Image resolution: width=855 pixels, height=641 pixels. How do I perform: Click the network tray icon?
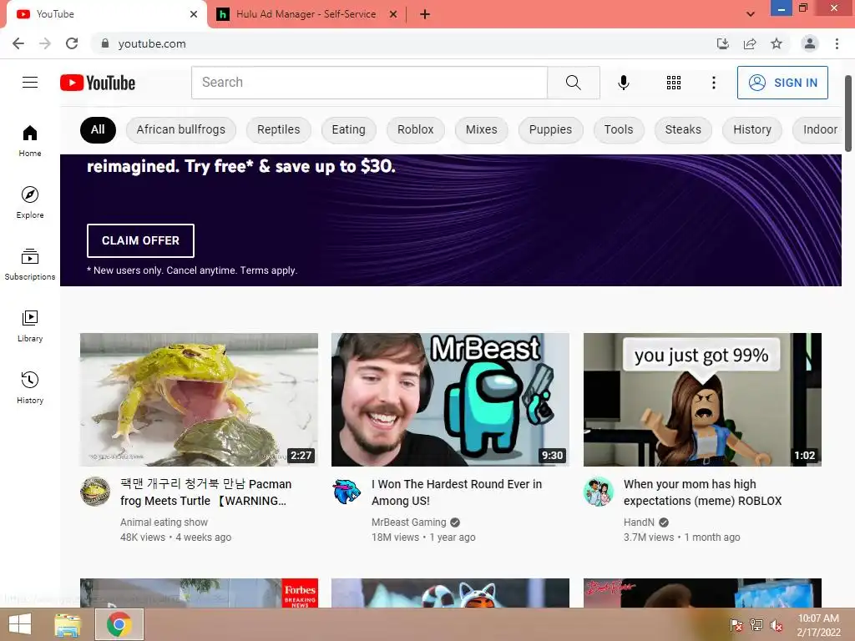[x=756, y=625]
